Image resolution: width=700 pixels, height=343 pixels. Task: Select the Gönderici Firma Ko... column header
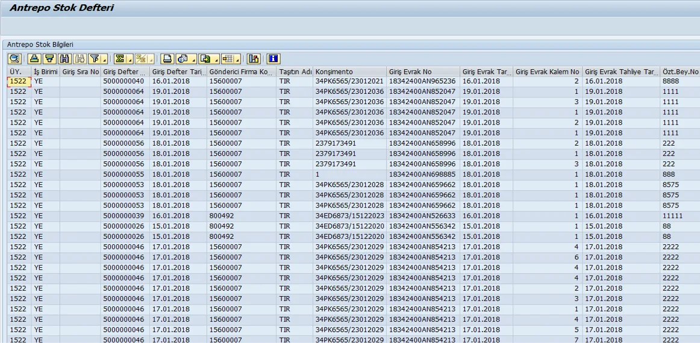point(241,72)
